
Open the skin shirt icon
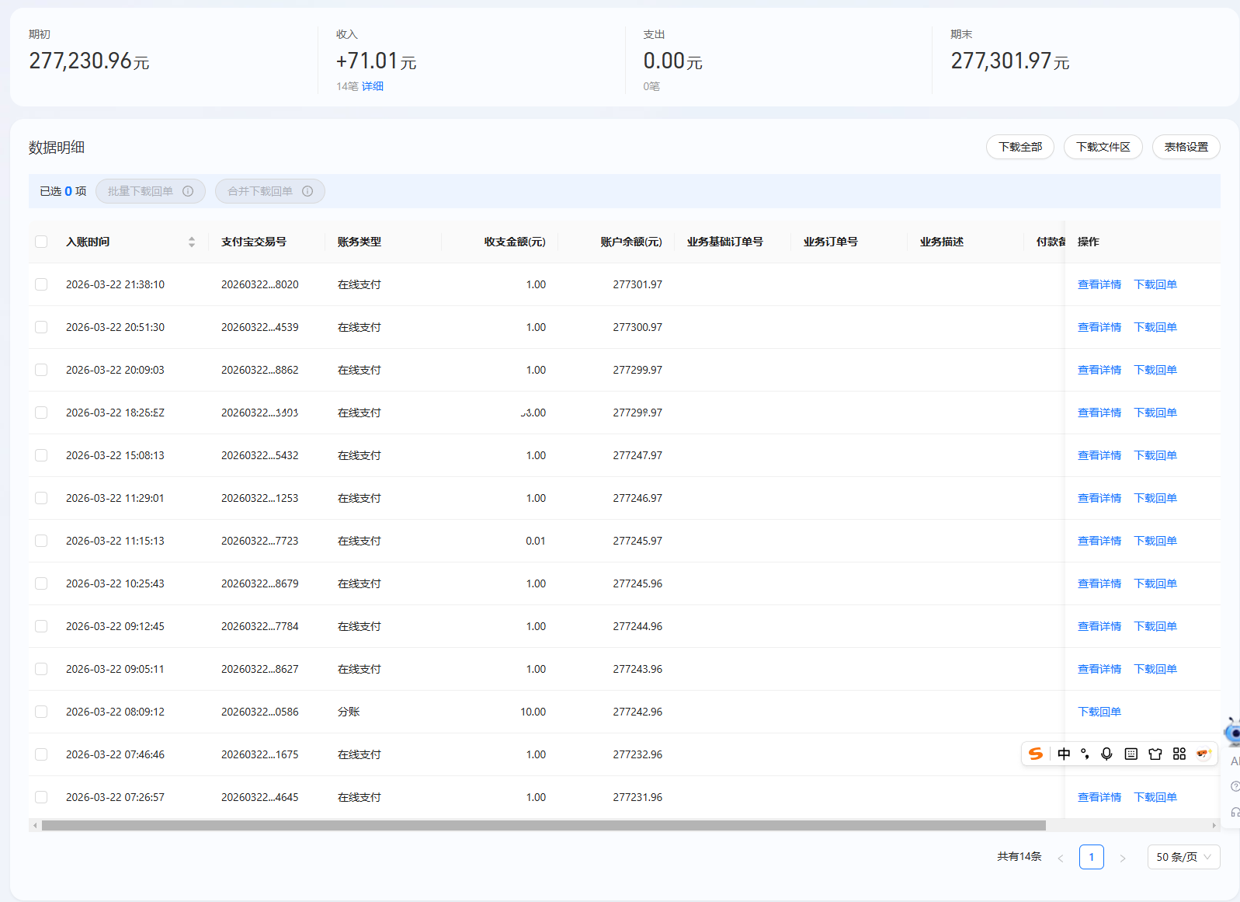(x=1155, y=754)
